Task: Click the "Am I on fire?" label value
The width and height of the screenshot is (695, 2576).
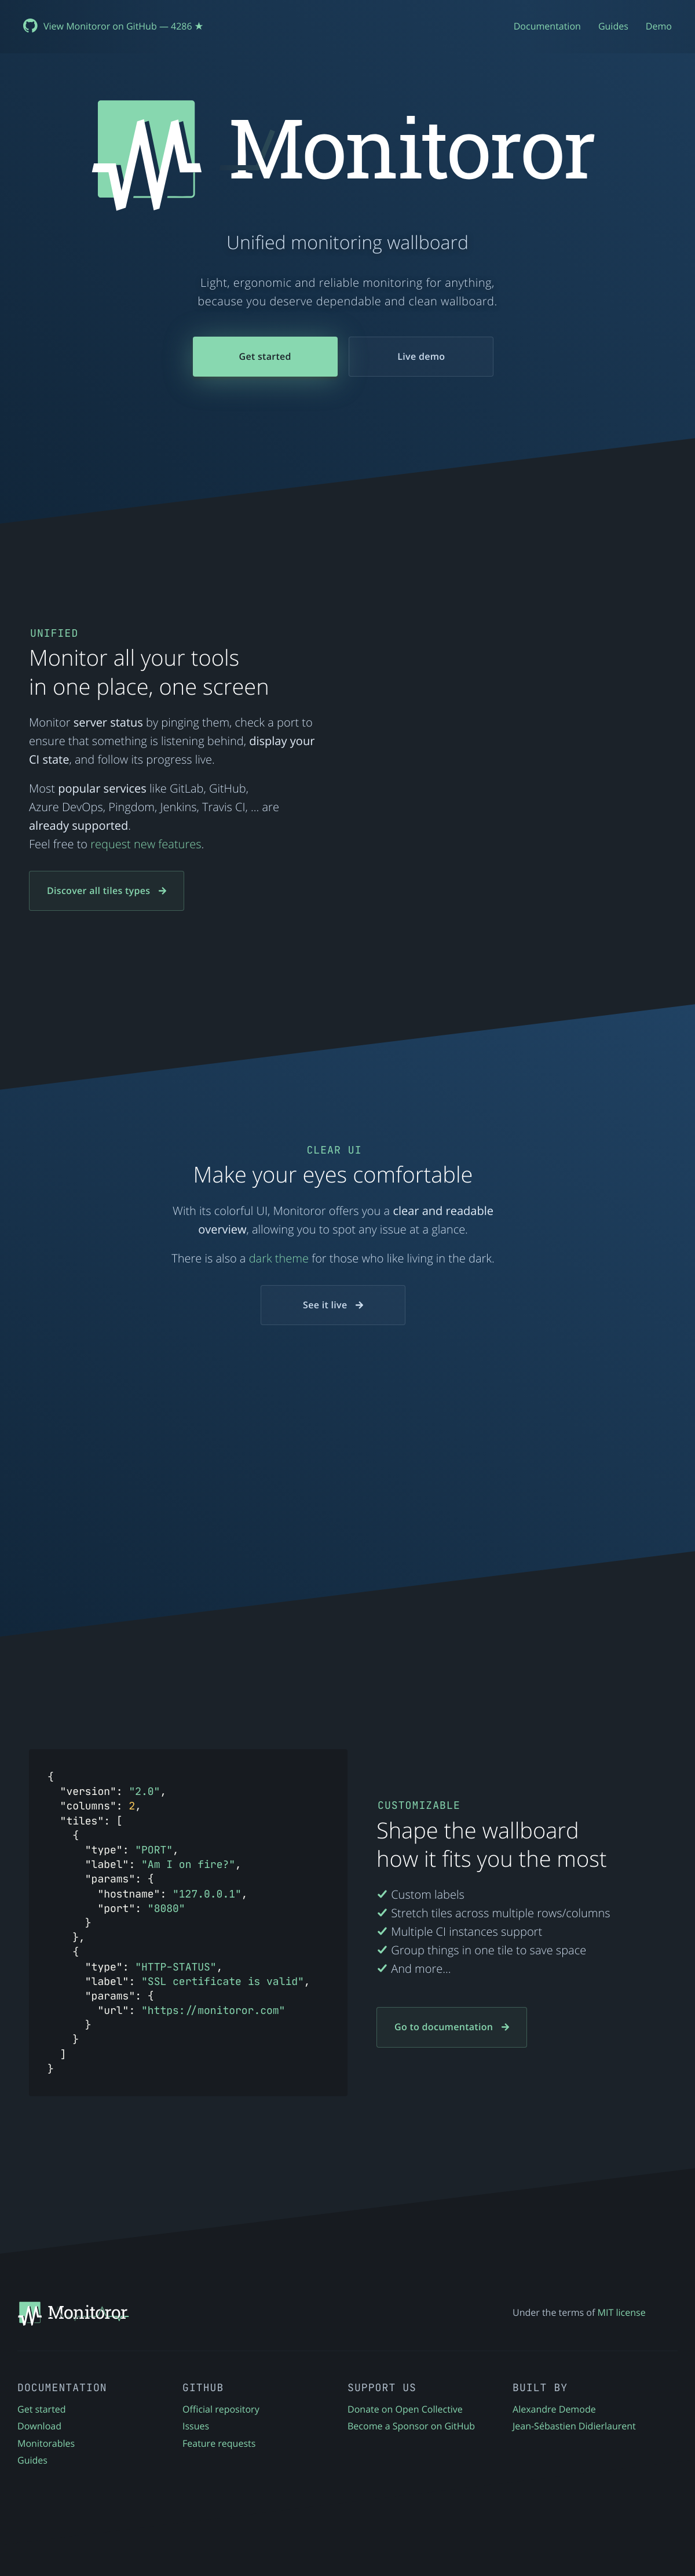Action: (188, 1864)
